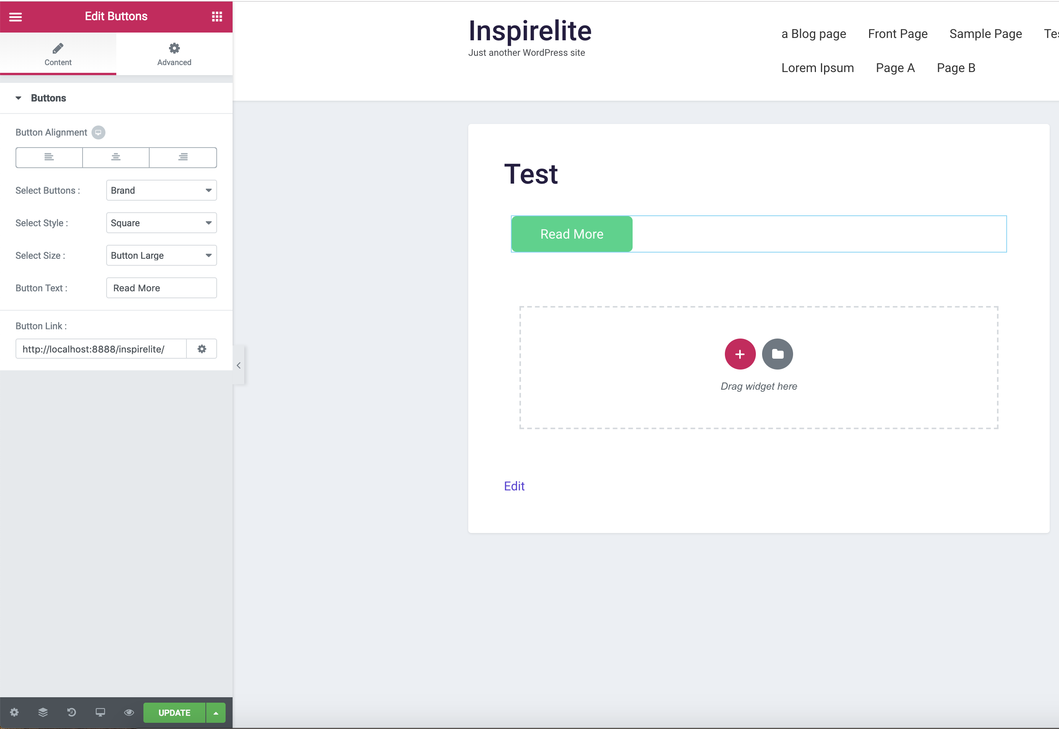Expand save options arrow beside Update
The height and width of the screenshot is (729, 1059).
[x=216, y=713]
